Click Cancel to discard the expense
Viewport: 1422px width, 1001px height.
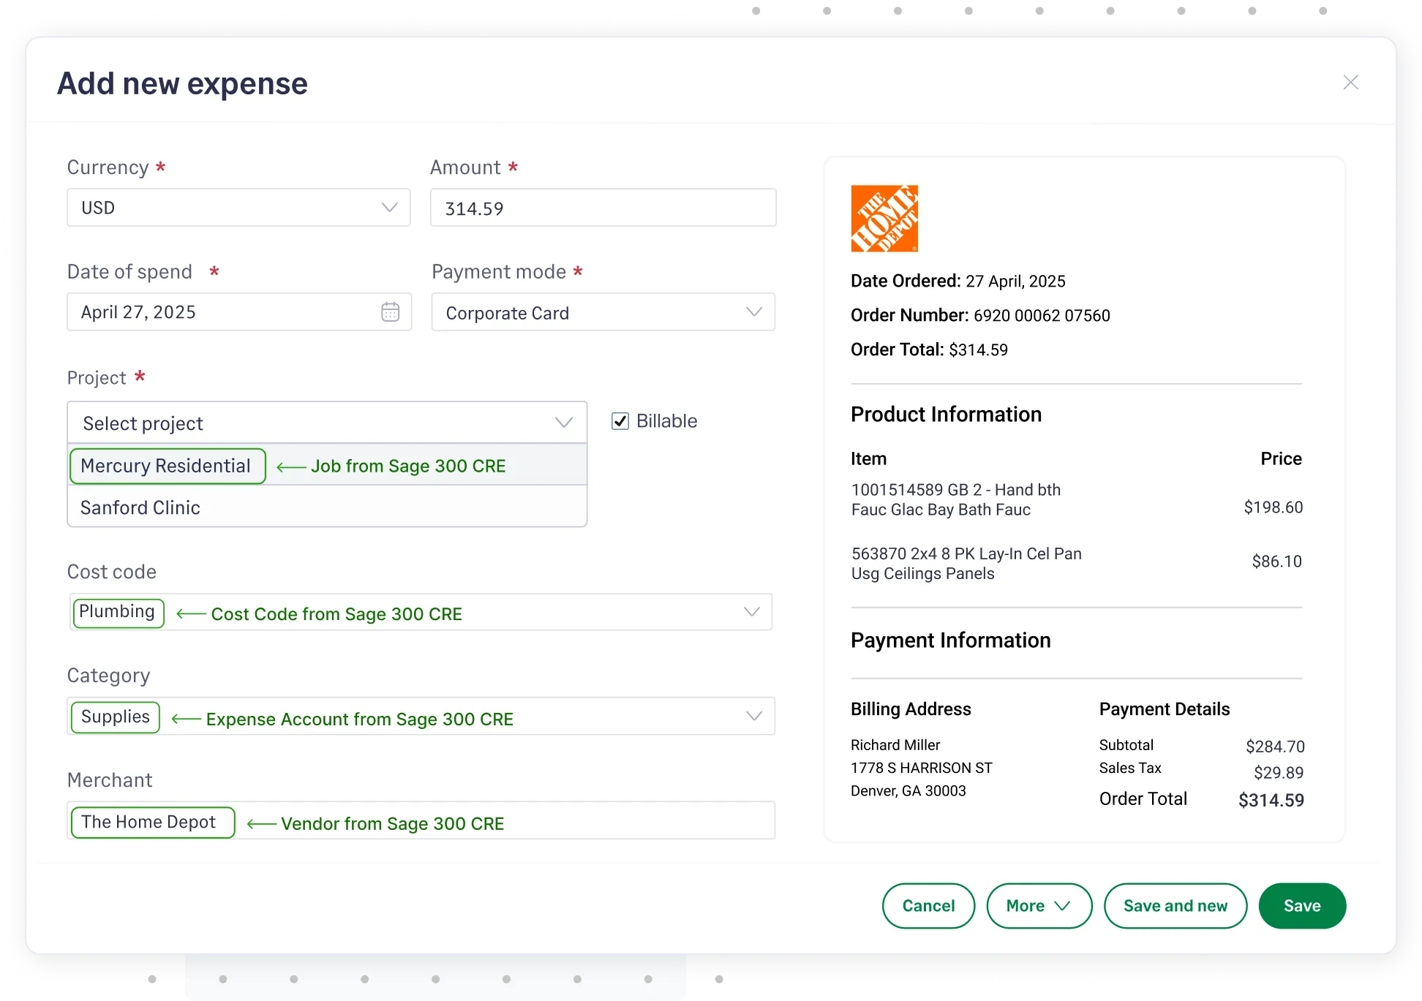[928, 905]
